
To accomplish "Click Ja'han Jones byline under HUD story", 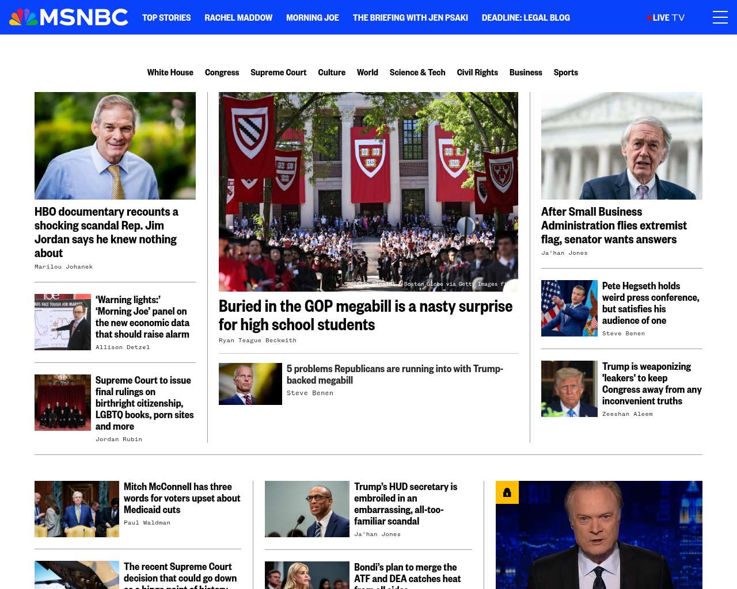I will [377, 534].
